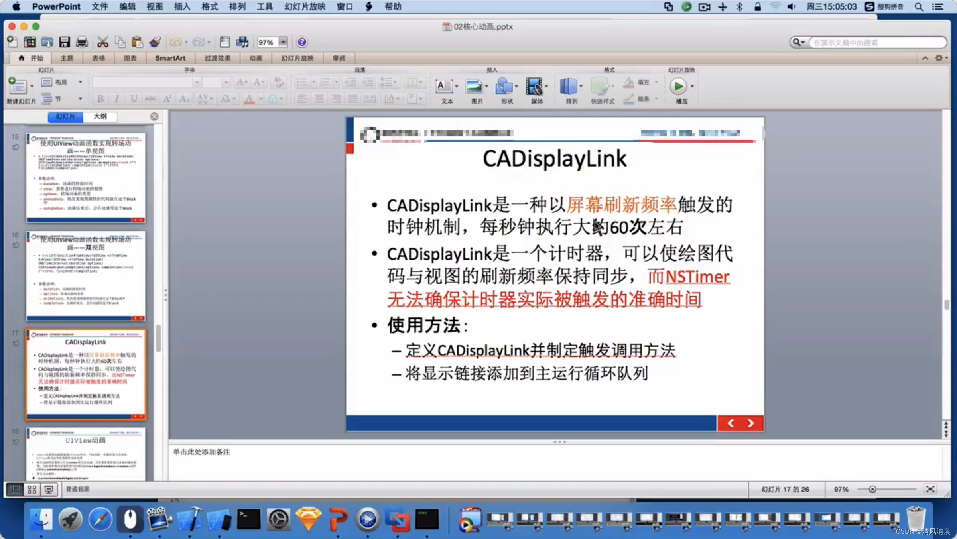
Task: Click previous arrow on slide footer
Action: 731,423
